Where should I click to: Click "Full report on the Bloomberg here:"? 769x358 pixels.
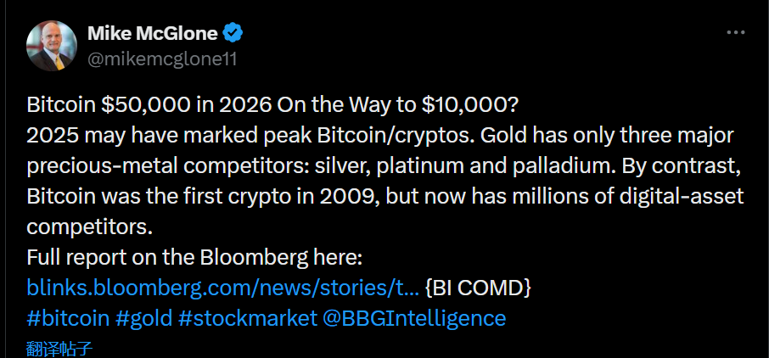194,257
